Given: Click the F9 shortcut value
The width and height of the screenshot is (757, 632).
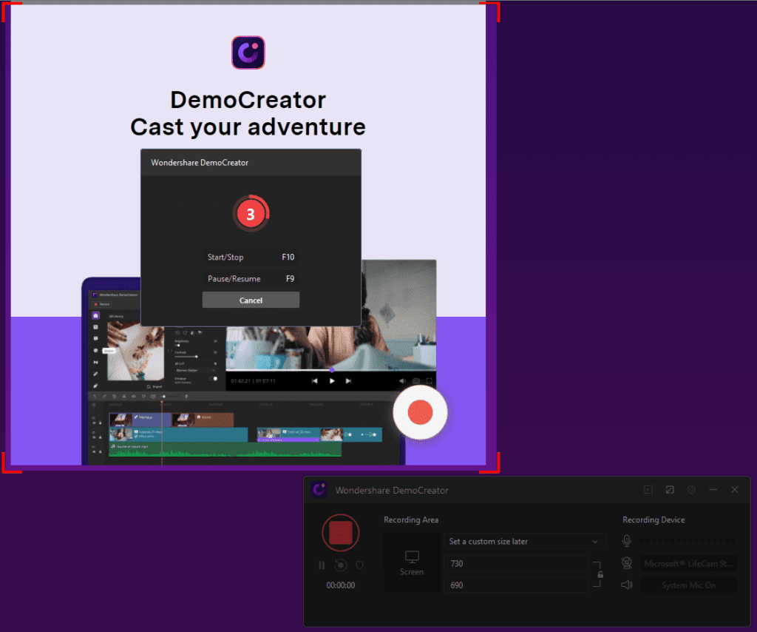Looking at the screenshot, I should 290,279.
